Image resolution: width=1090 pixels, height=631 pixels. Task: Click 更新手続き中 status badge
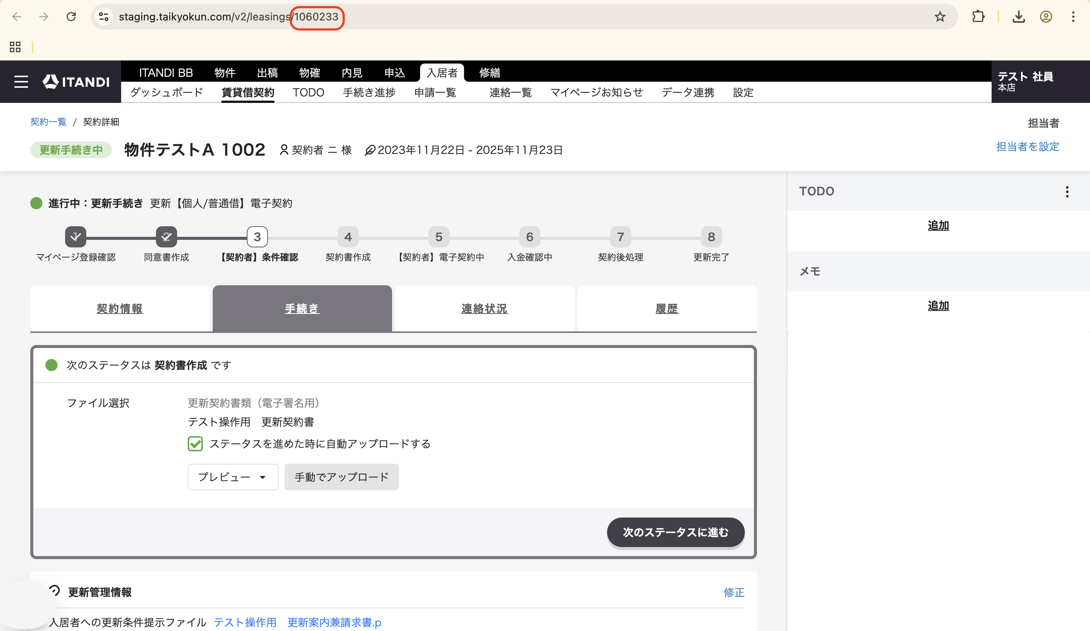pyautogui.click(x=72, y=150)
